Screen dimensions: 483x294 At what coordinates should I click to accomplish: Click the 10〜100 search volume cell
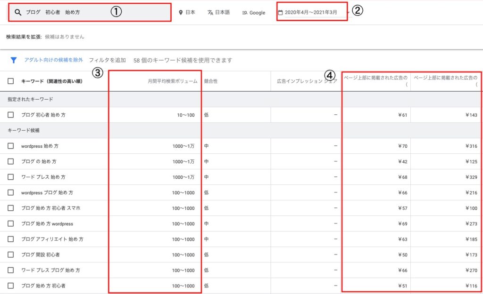click(x=186, y=115)
